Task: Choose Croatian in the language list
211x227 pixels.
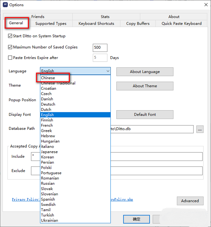Action: point(75,88)
